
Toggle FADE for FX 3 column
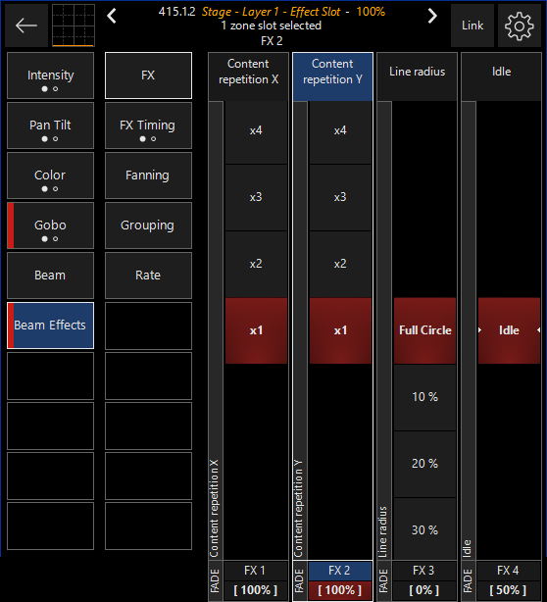[384, 580]
